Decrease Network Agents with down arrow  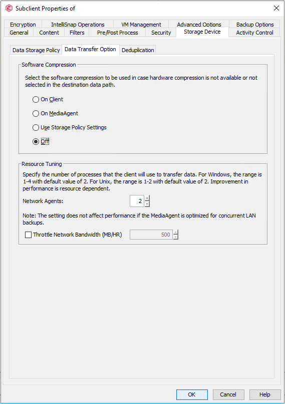pyautogui.click(x=147, y=204)
